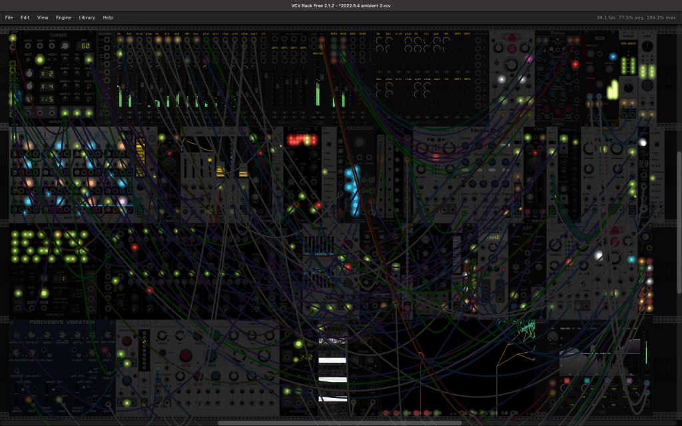Select the clap track label in MixMaster

point(225,34)
